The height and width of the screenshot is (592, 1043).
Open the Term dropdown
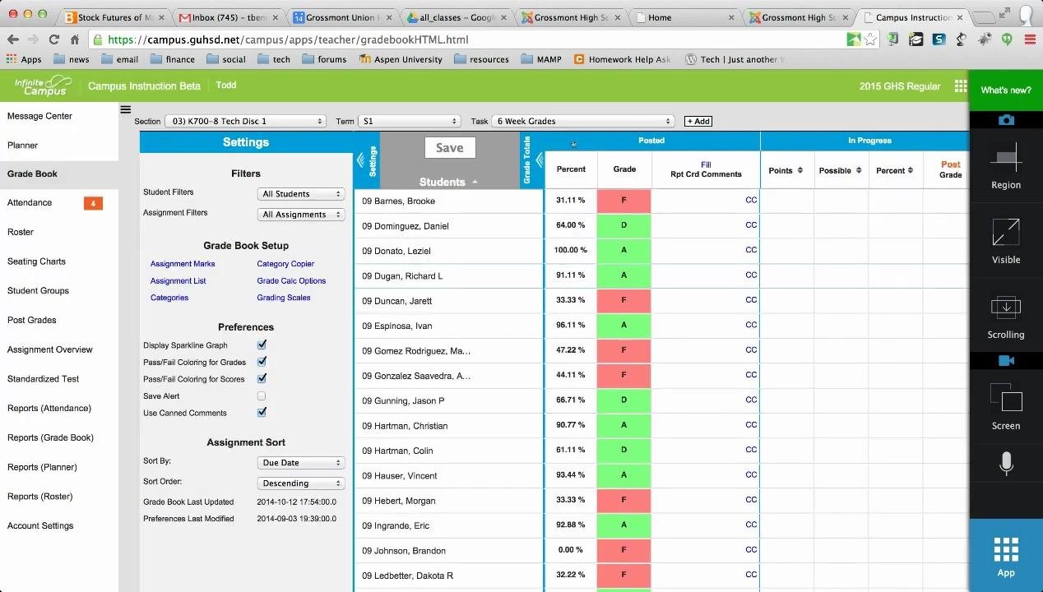click(x=409, y=121)
